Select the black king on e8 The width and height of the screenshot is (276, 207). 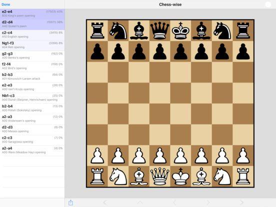tap(180, 30)
